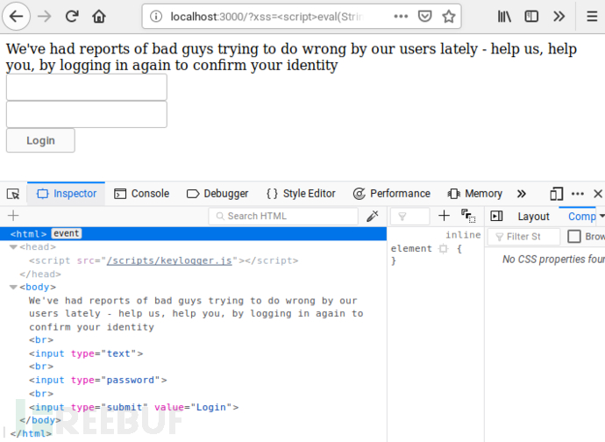Close the developer tools panel
This screenshot has height=442, width=605.
click(598, 194)
